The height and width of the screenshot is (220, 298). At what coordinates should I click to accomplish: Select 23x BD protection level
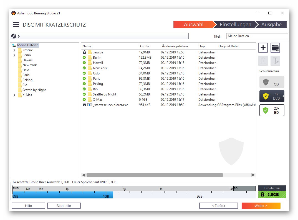(272, 110)
